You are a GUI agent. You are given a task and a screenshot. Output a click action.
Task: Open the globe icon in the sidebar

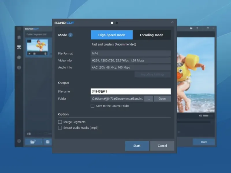(x=19, y=57)
